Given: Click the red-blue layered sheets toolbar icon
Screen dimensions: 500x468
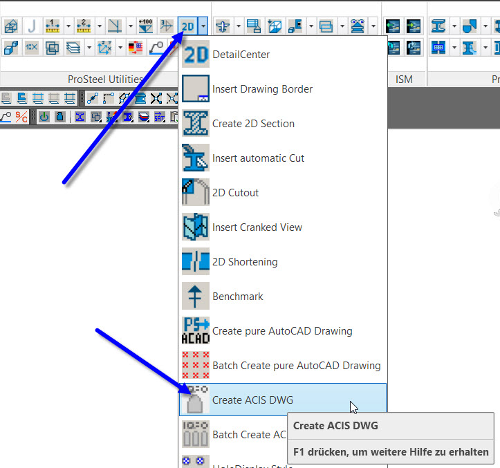Looking at the screenshot, I should 143,117.
